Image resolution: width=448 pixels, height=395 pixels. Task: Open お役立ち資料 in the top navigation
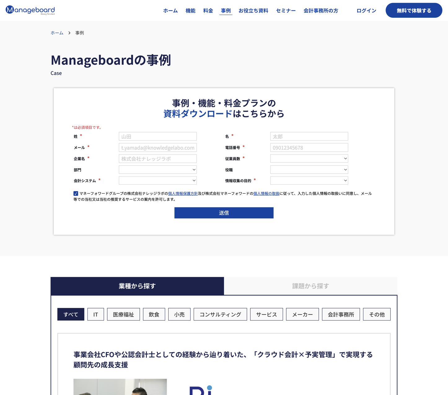pos(253,11)
